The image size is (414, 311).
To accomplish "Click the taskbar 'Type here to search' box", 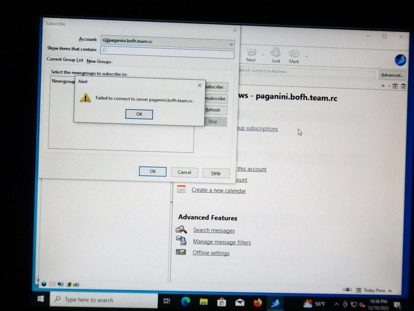I will coord(104,300).
